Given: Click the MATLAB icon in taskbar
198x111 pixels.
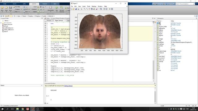Looking at the screenshot, I should (33, 109).
